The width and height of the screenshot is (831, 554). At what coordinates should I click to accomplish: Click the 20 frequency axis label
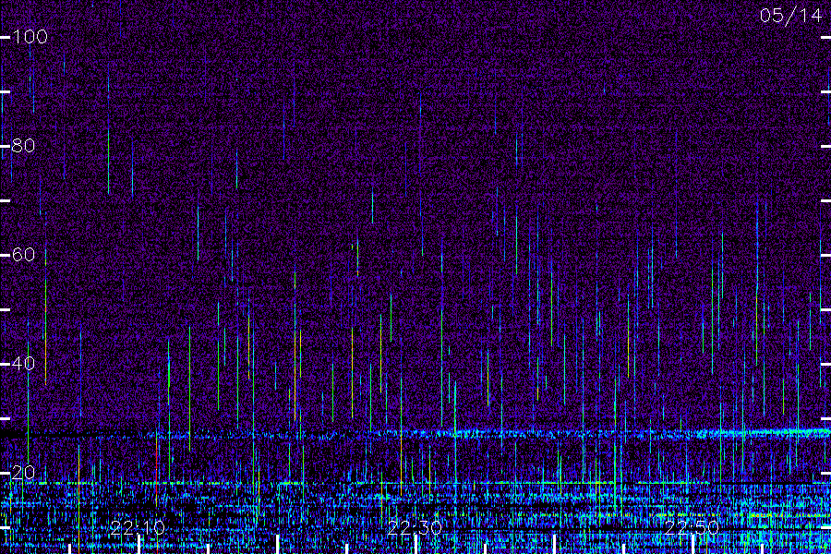(x=23, y=473)
